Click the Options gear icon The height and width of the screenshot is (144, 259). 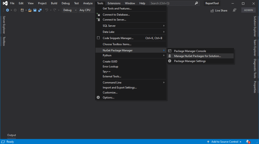[x=98, y=97]
